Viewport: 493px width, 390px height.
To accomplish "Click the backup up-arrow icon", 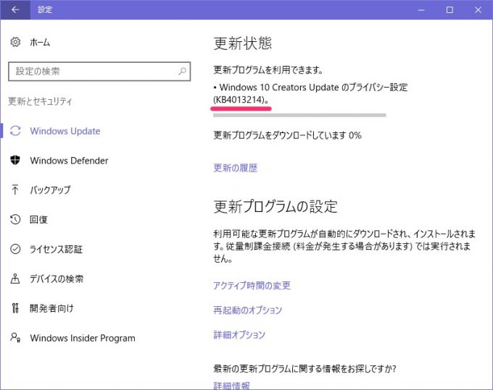I will [15, 190].
